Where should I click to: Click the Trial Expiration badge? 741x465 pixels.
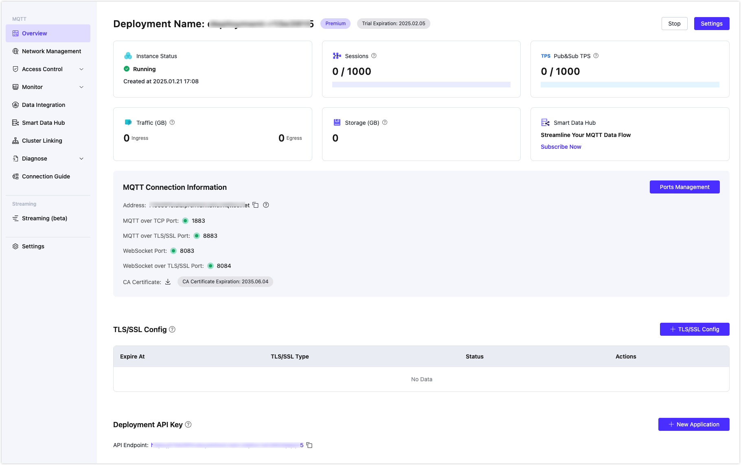coord(393,24)
